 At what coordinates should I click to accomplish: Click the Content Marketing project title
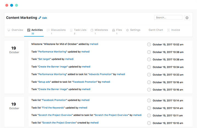pyautogui.click(x=22, y=18)
